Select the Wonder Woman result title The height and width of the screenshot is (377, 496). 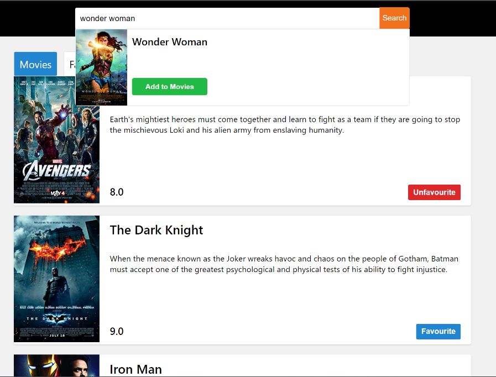[x=170, y=42]
